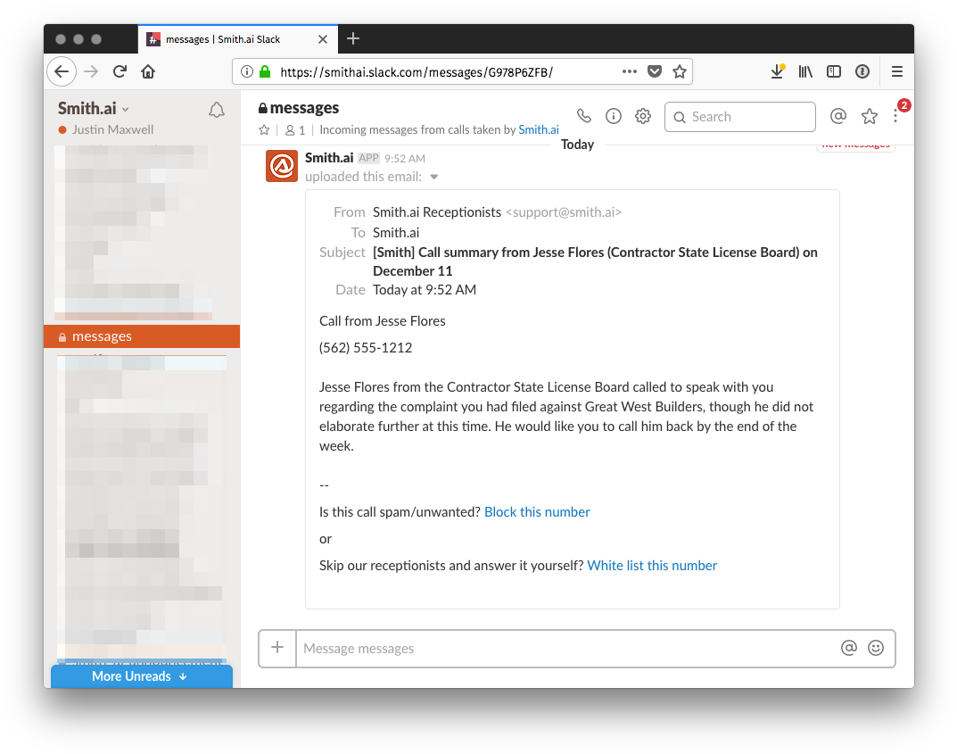The image size is (957, 754).
Task: Open channel details with the info icon
Action: click(614, 115)
